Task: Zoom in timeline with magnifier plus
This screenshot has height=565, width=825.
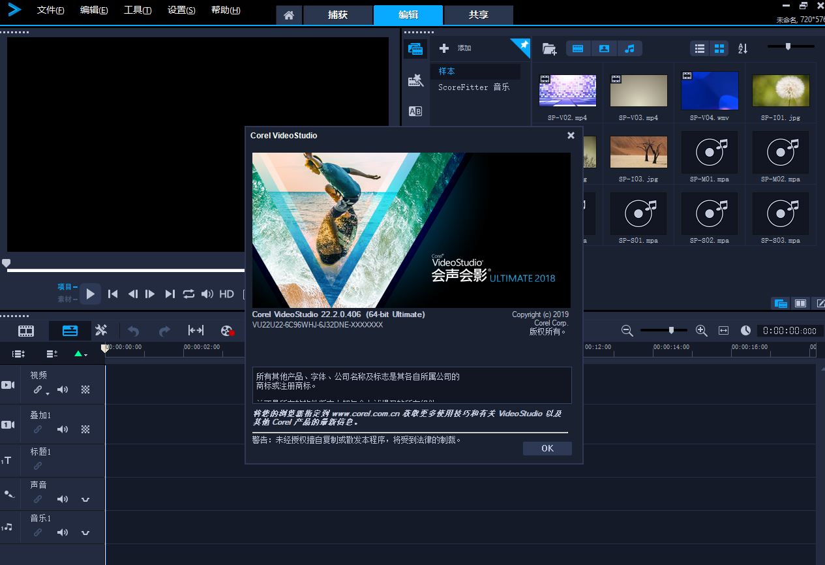Action: (x=702, y=331)
